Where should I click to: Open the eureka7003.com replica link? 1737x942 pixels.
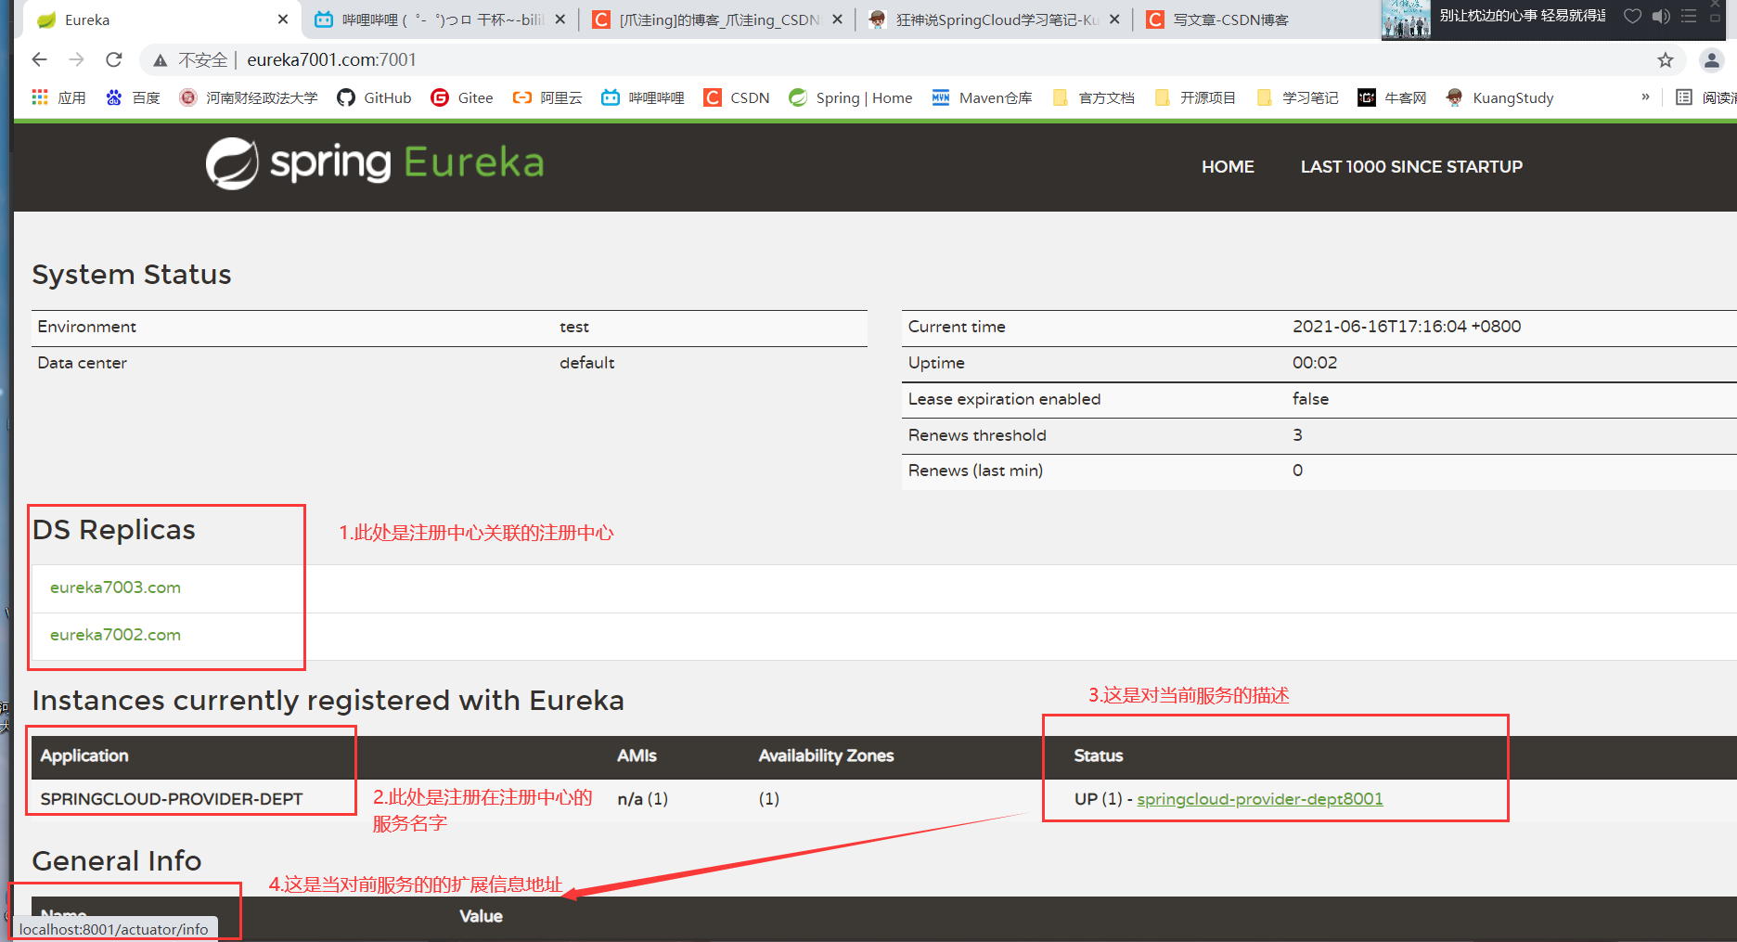tap(115, 587)
